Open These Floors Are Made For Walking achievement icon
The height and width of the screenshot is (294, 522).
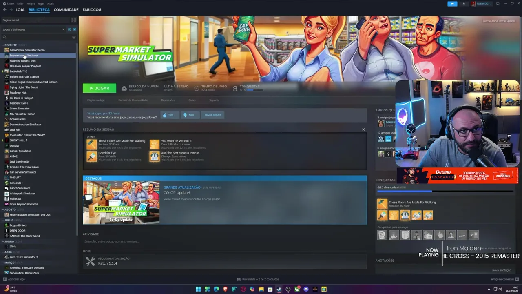pos(92,144)
